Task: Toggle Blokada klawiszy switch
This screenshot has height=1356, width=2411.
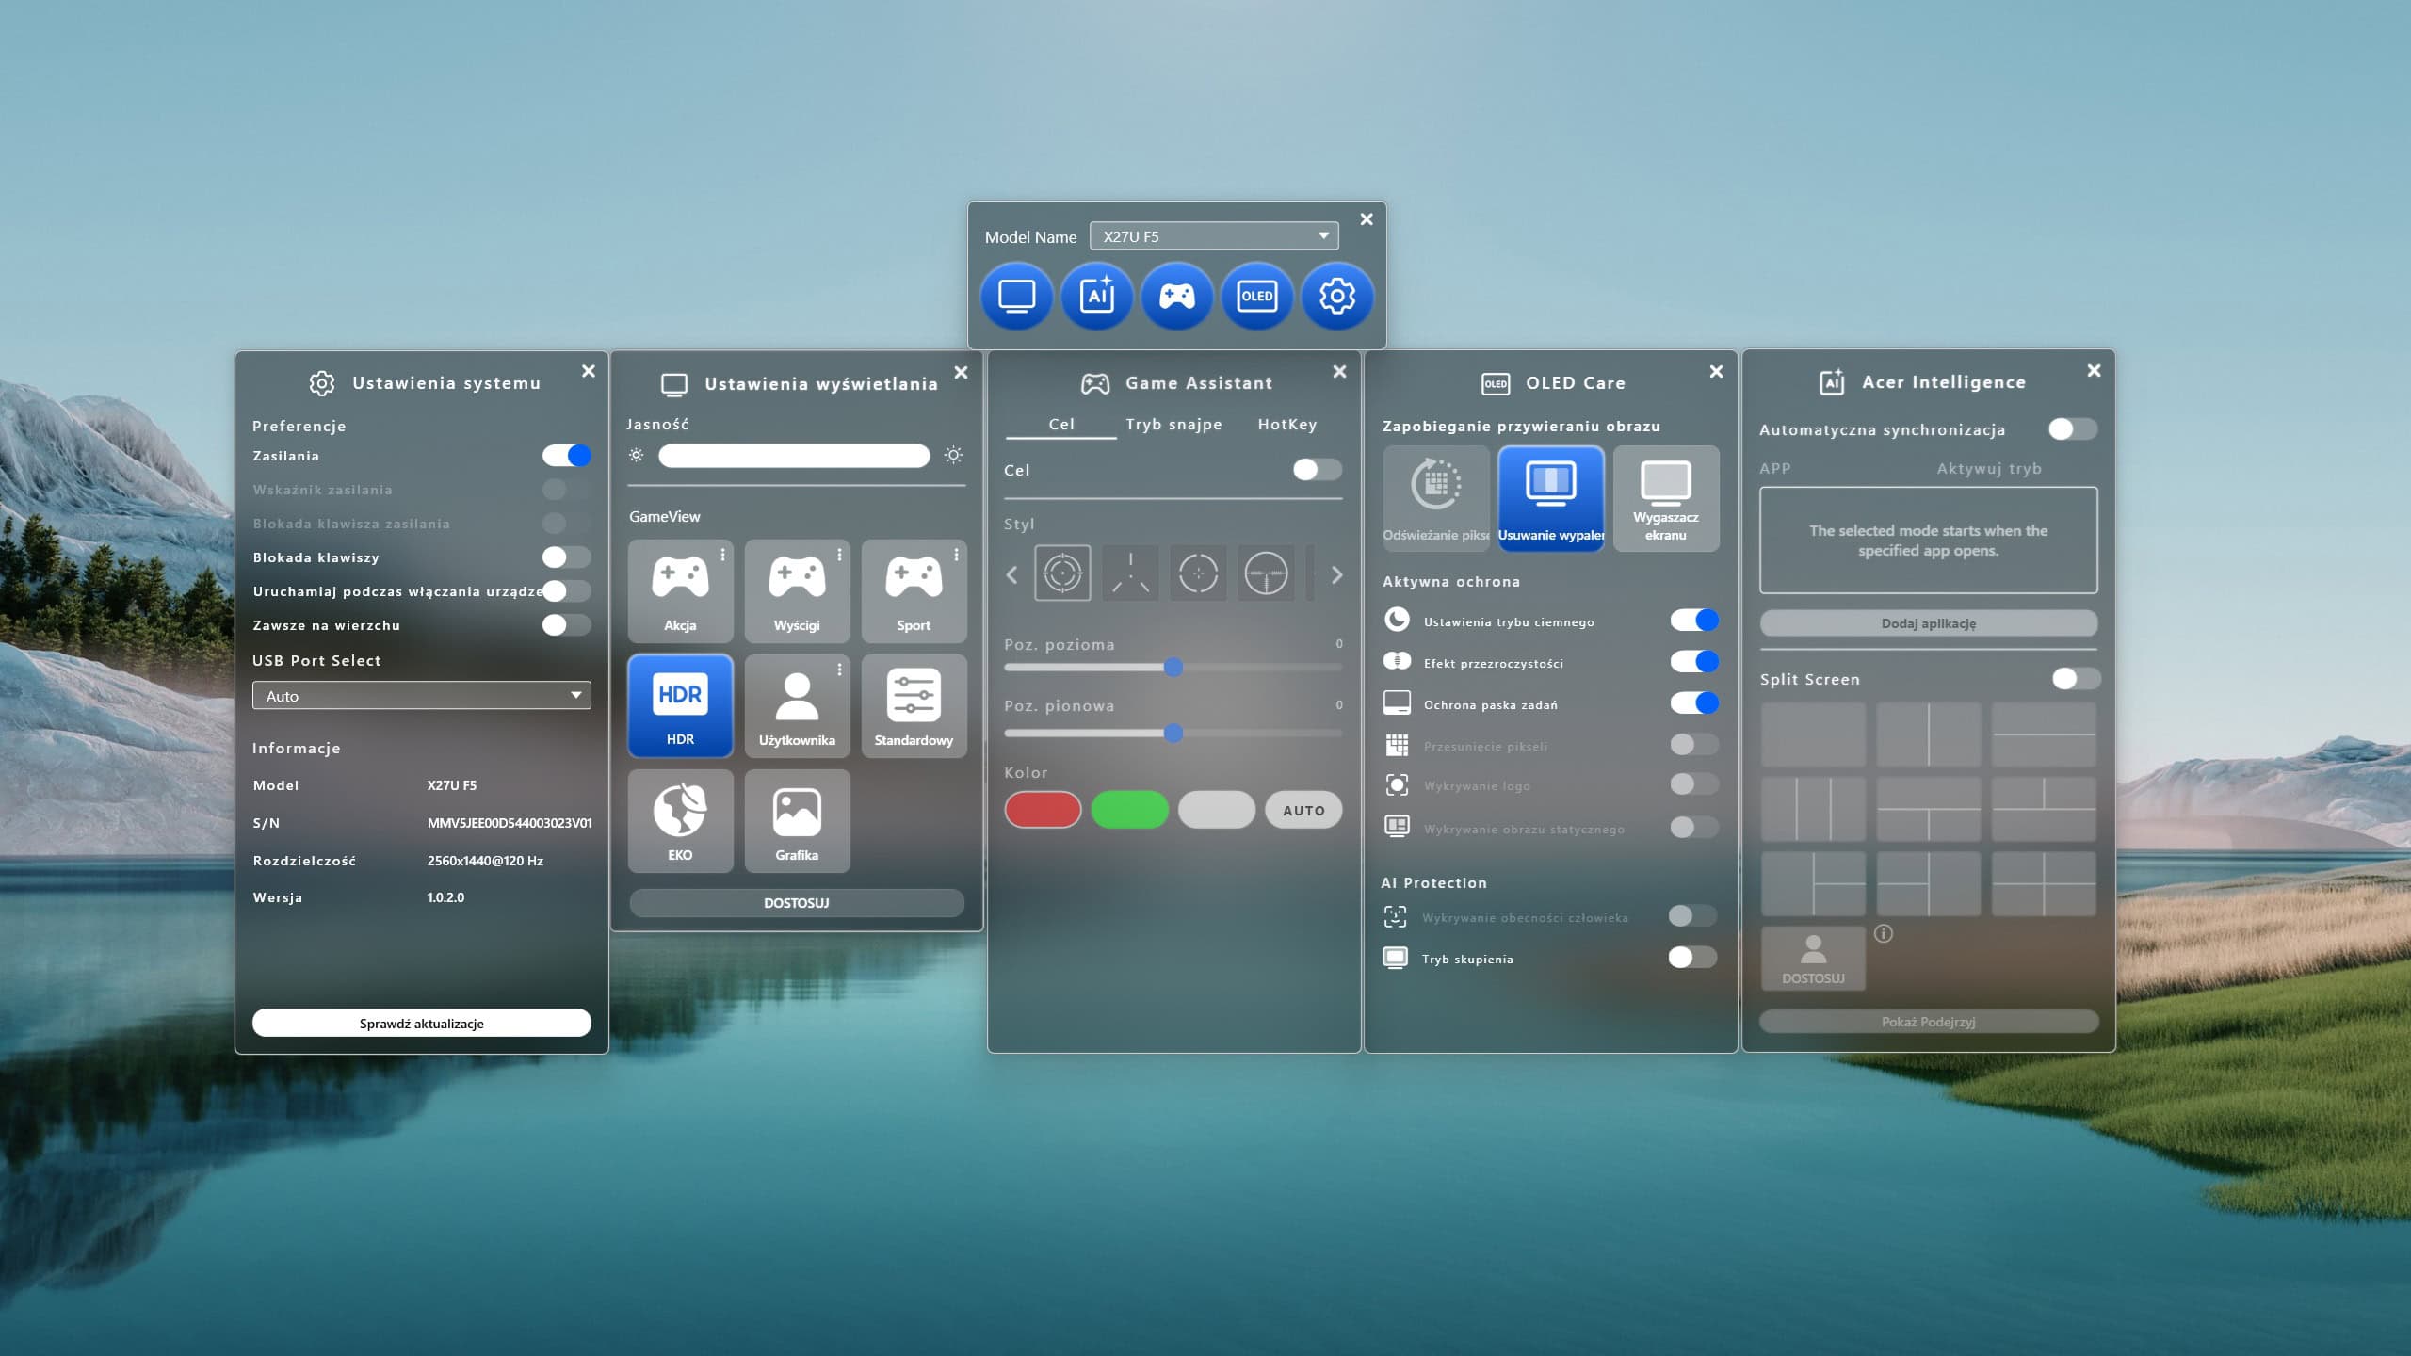Action: point(567,557)
